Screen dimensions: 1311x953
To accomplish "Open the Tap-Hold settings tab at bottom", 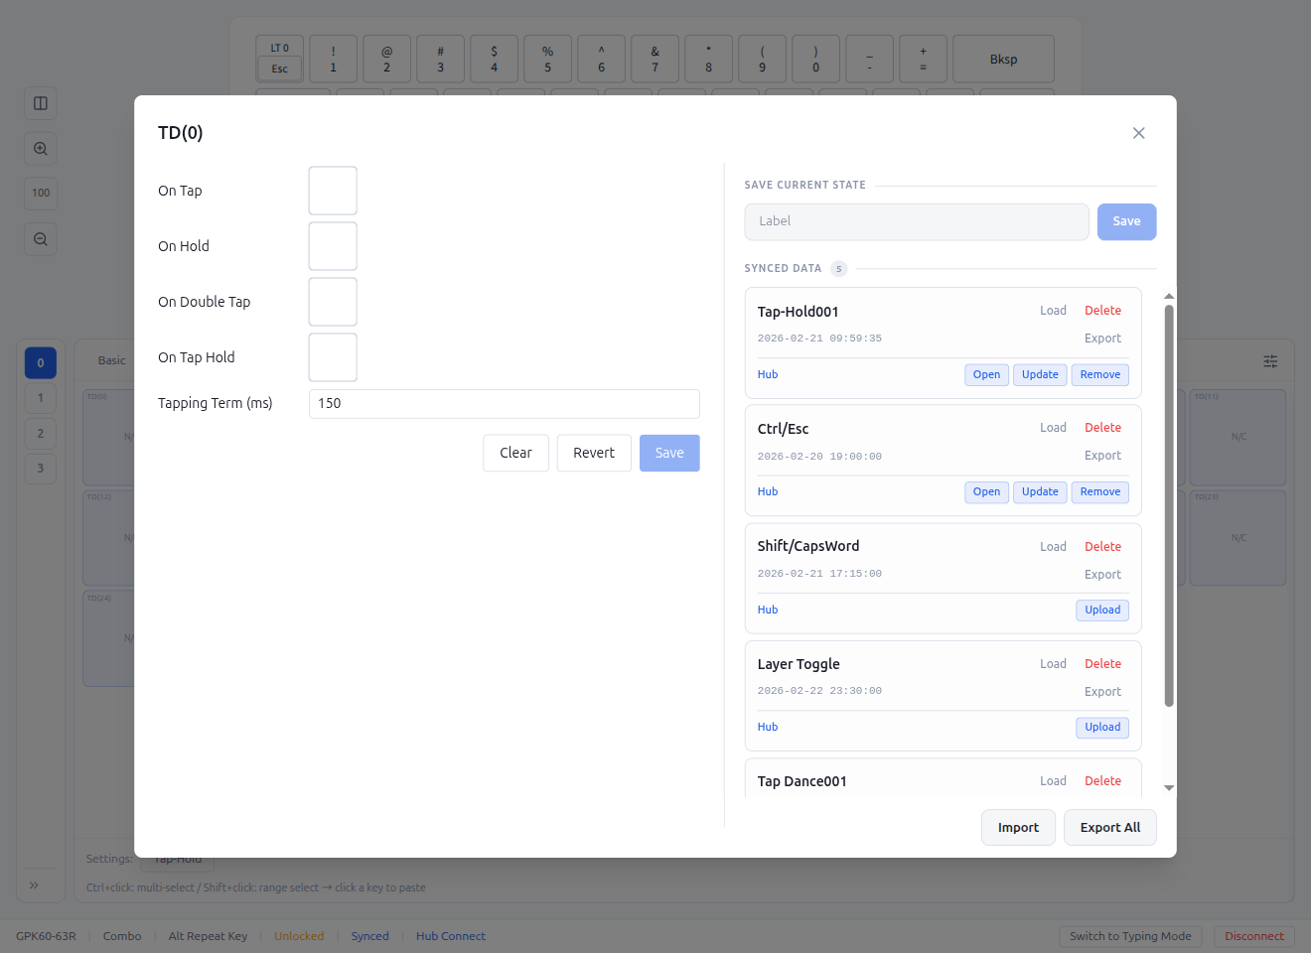I will (177, 858).
